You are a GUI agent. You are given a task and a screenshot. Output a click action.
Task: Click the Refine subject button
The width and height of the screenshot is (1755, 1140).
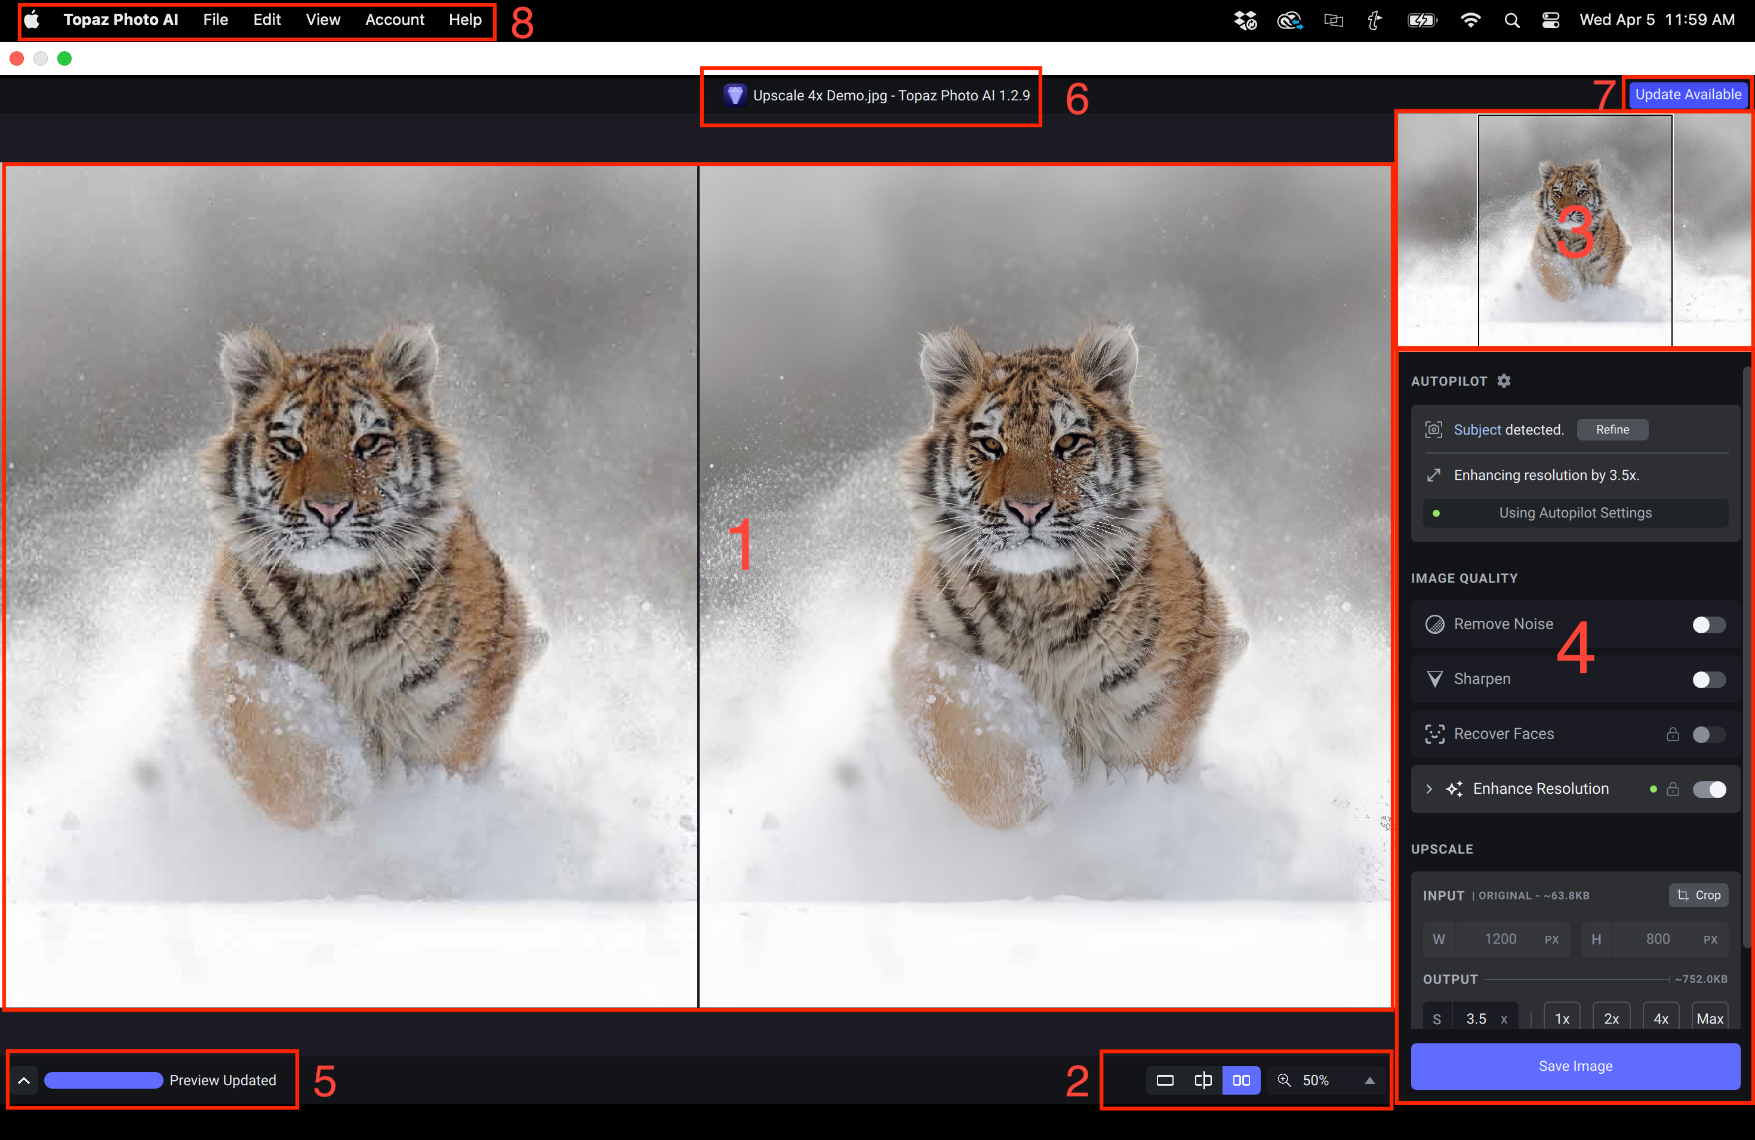click(x=1612, y=429)
